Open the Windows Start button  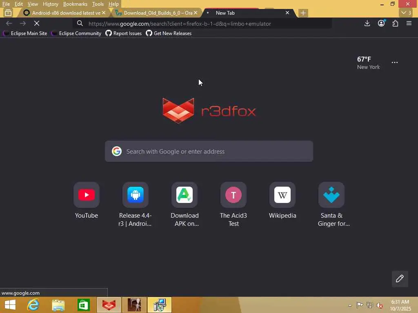(10, 305)
